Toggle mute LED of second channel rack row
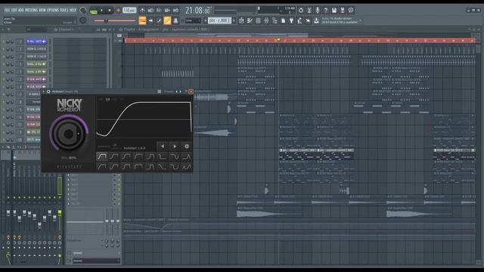 point(3,49)
